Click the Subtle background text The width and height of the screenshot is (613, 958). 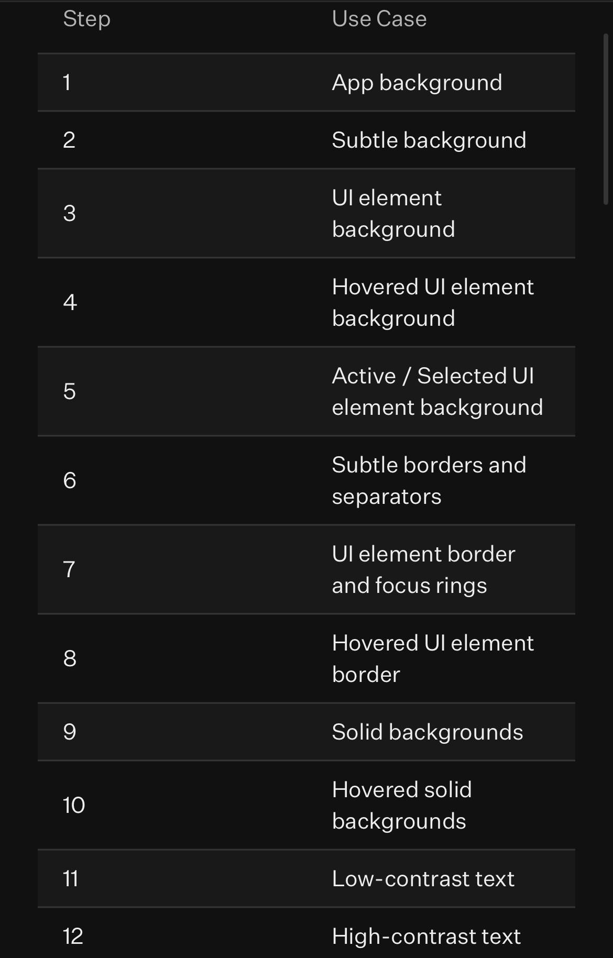point(429,140)
